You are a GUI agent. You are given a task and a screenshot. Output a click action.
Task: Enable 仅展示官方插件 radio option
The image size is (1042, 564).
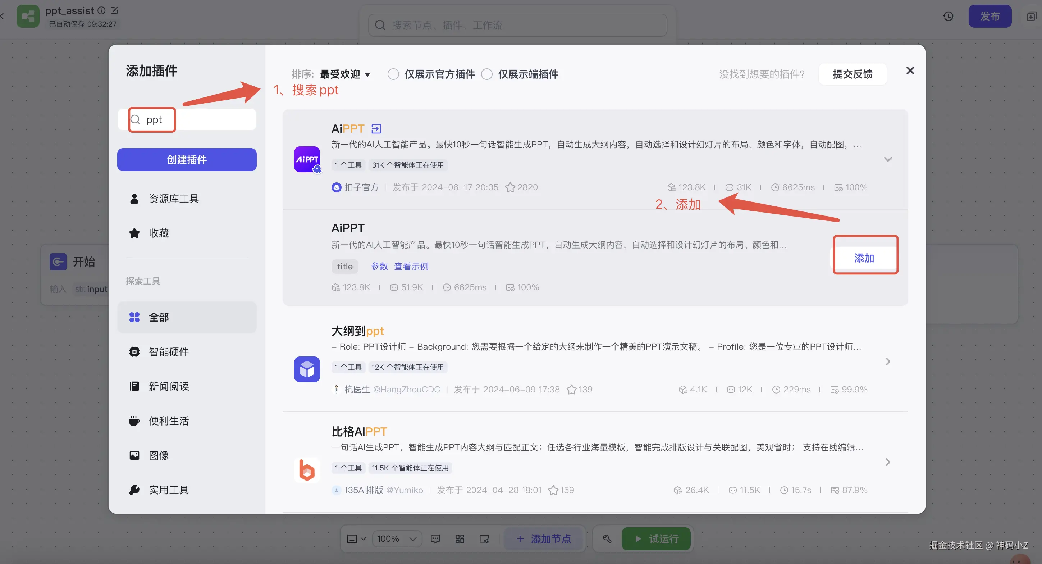pos(393,74)
